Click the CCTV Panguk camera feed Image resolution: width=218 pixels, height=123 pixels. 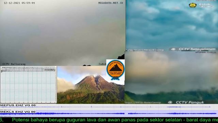point(171,78)
